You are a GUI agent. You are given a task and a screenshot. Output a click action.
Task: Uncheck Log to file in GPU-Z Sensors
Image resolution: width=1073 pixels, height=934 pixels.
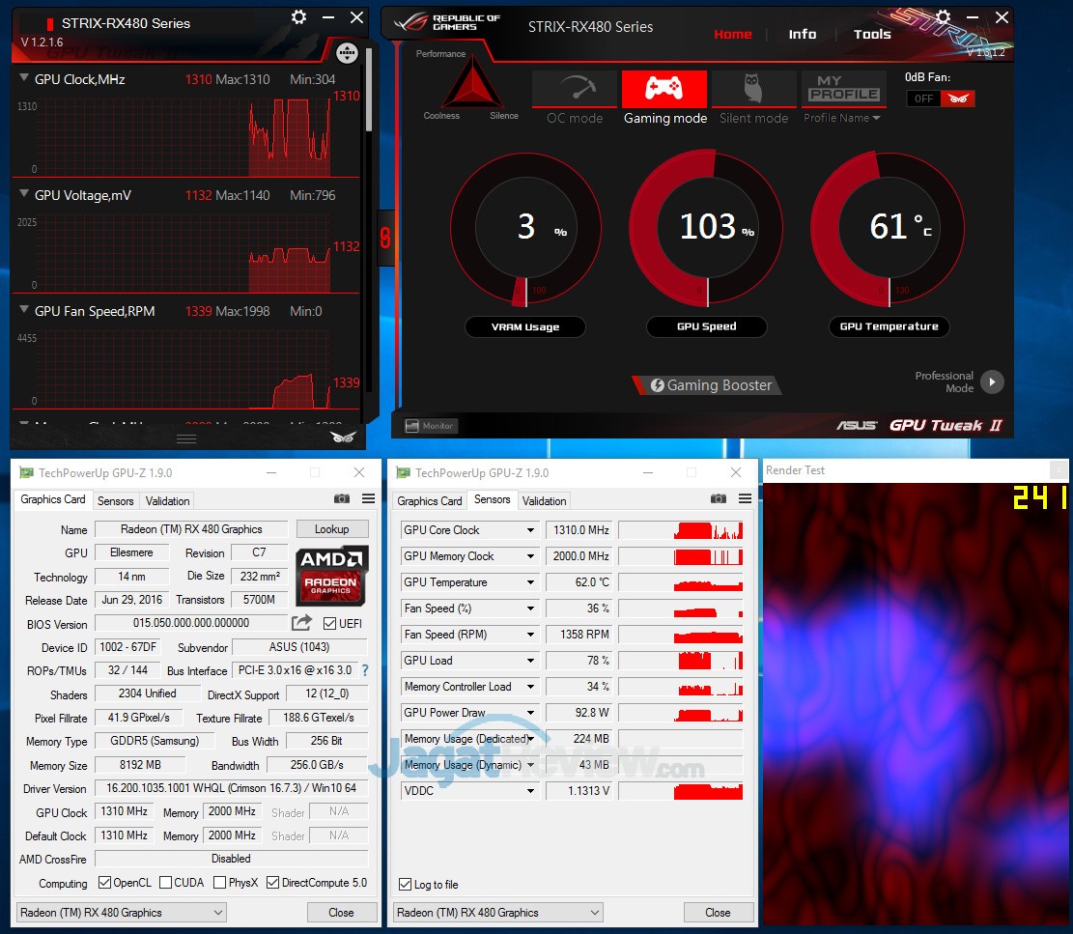click(407, 885)
